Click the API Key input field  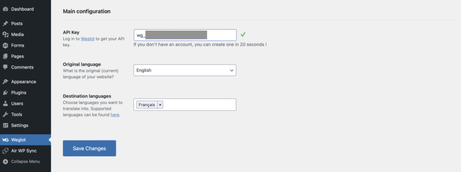185,35
